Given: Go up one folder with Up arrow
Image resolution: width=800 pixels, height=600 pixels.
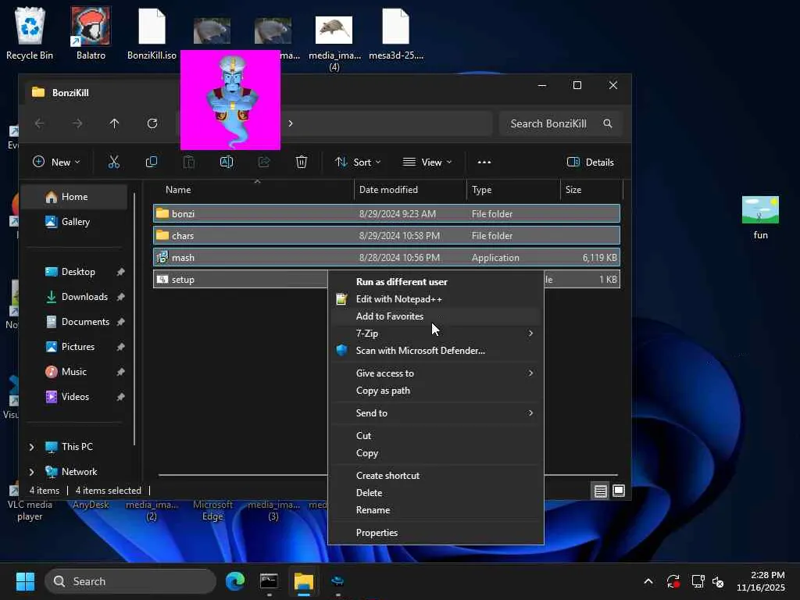Looking at the screenshot, I should [115, 123].
